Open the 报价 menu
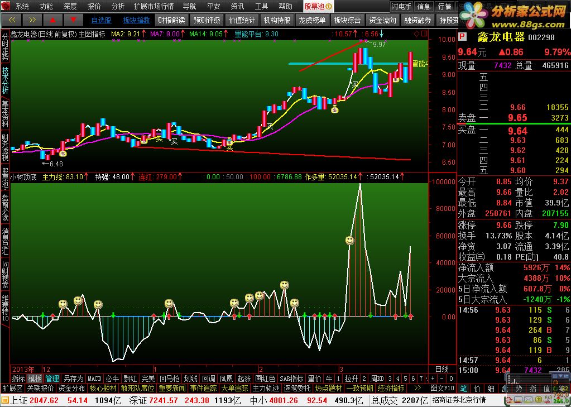This screenshot has height=407, width=571. pyautogui.click(x=94, y=6)
